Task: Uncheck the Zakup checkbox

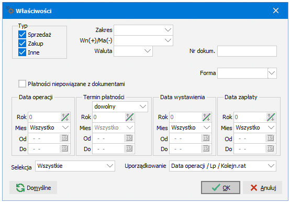Action: 22,44
